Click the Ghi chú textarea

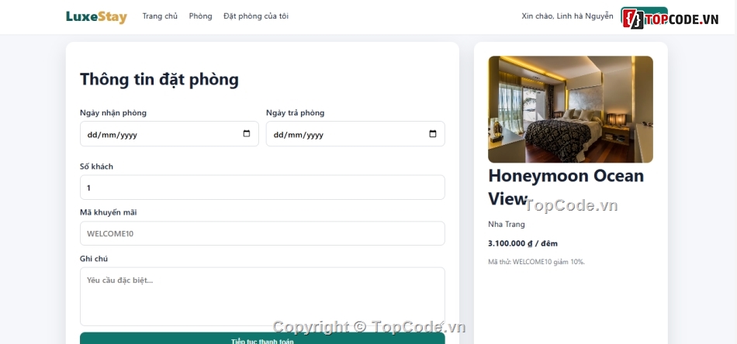pyautogui.click(x=262, y=297)
